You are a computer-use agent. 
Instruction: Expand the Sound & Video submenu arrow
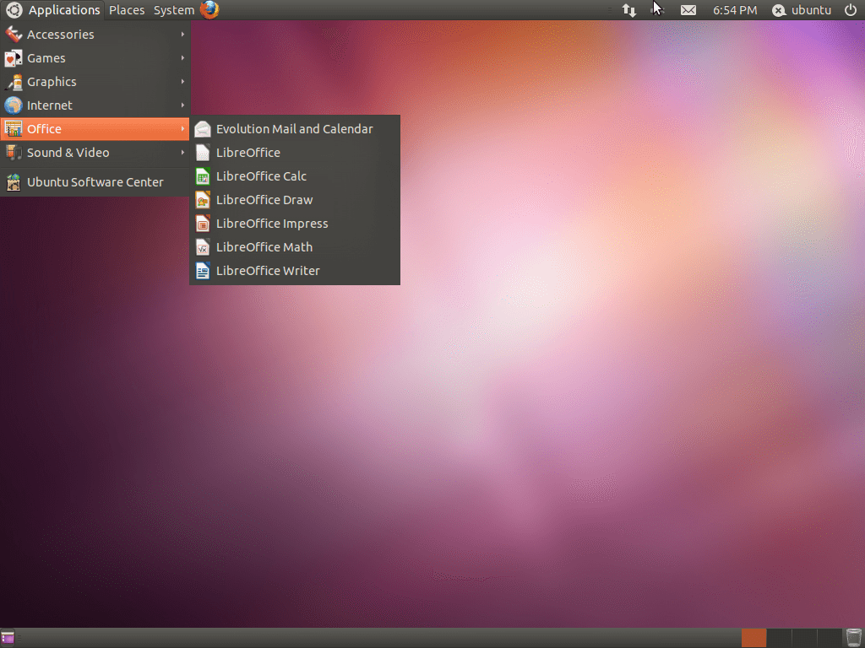182,153
